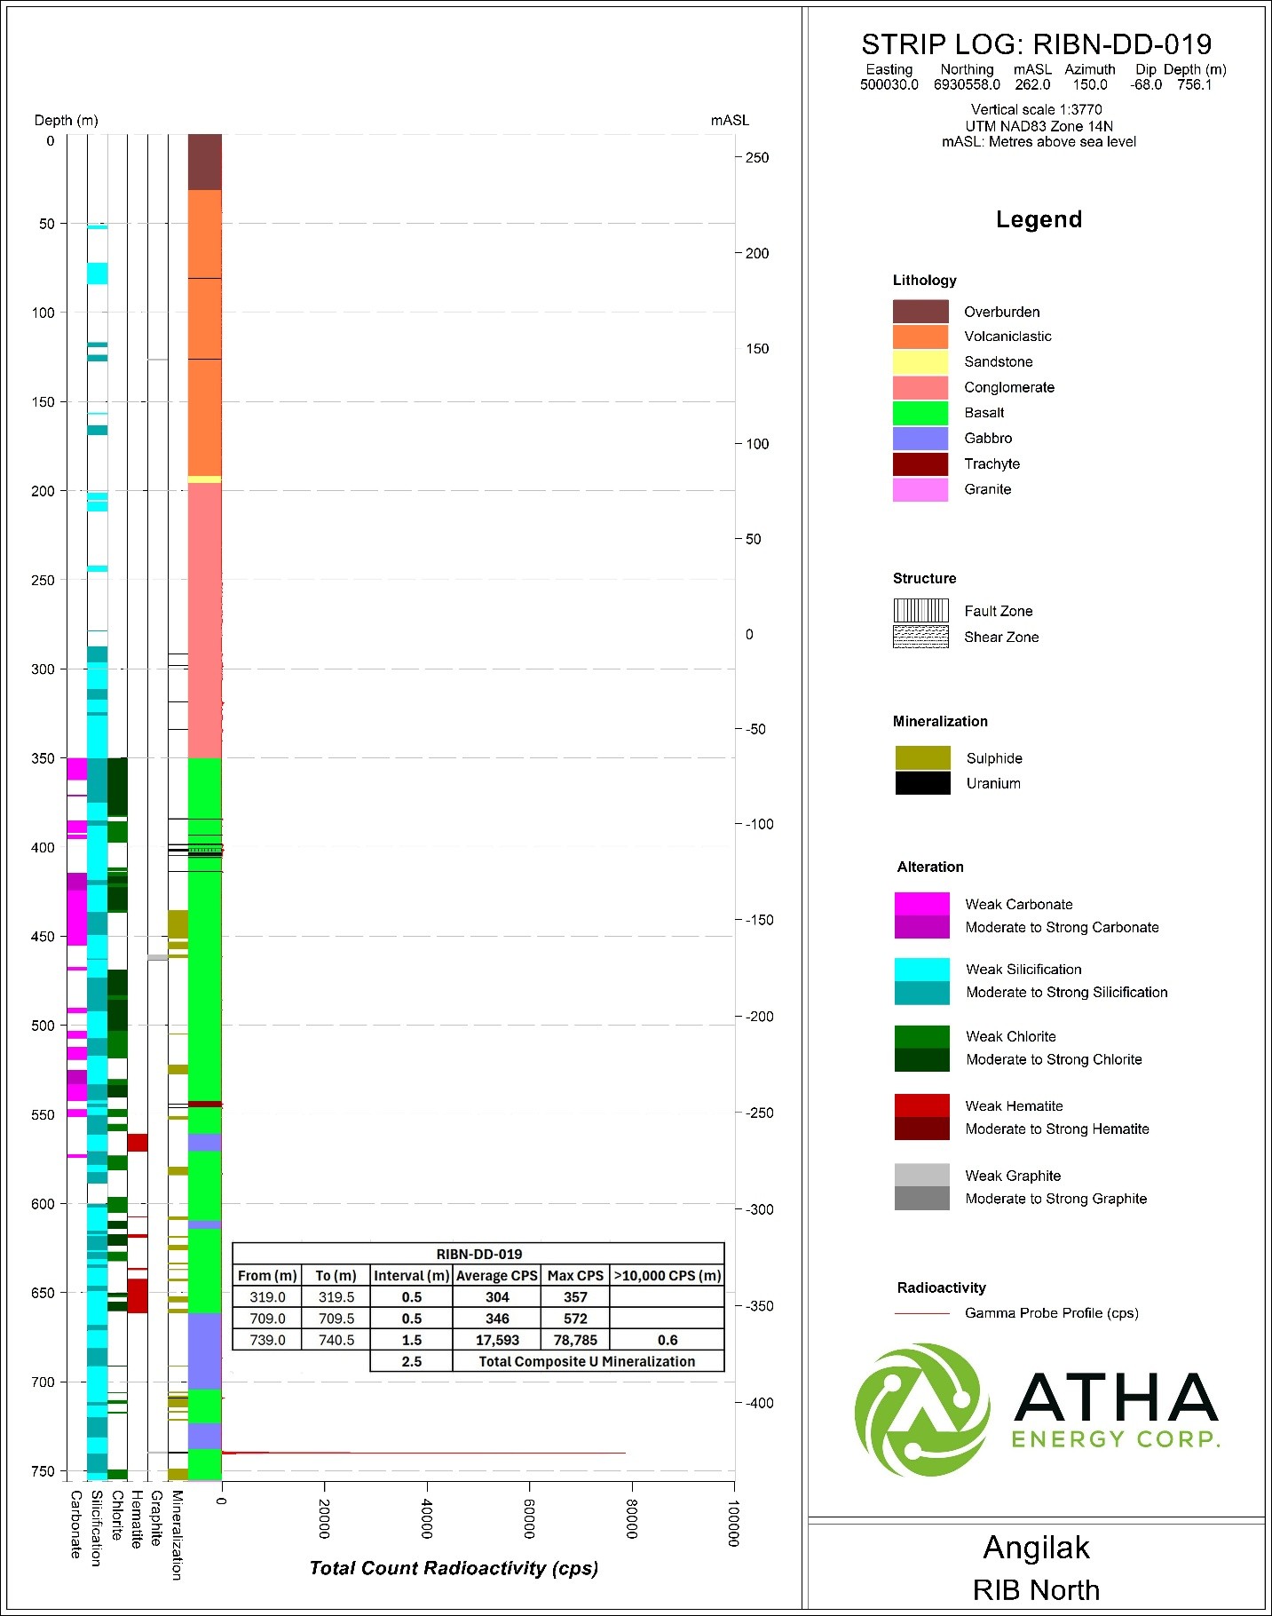Click the From value 739.0 in the table
Screen dimensions: 1272x1616
point(267,1340)
